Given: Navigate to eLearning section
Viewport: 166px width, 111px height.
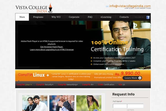Looking at the screenshot, I should [x=106, y=17].
